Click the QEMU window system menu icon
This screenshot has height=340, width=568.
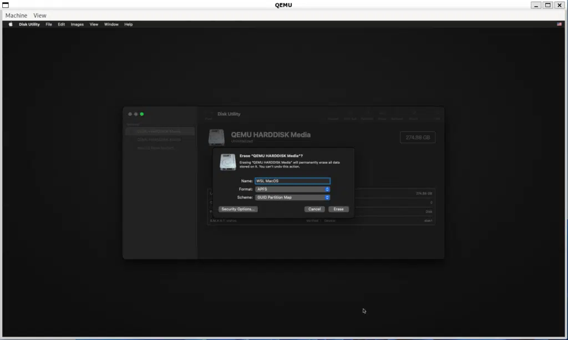click(x=6, y=5)
